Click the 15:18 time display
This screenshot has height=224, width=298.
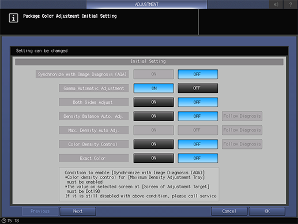(x=13, y=221)
